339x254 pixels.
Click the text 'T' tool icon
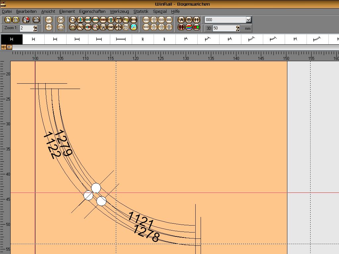119,20
